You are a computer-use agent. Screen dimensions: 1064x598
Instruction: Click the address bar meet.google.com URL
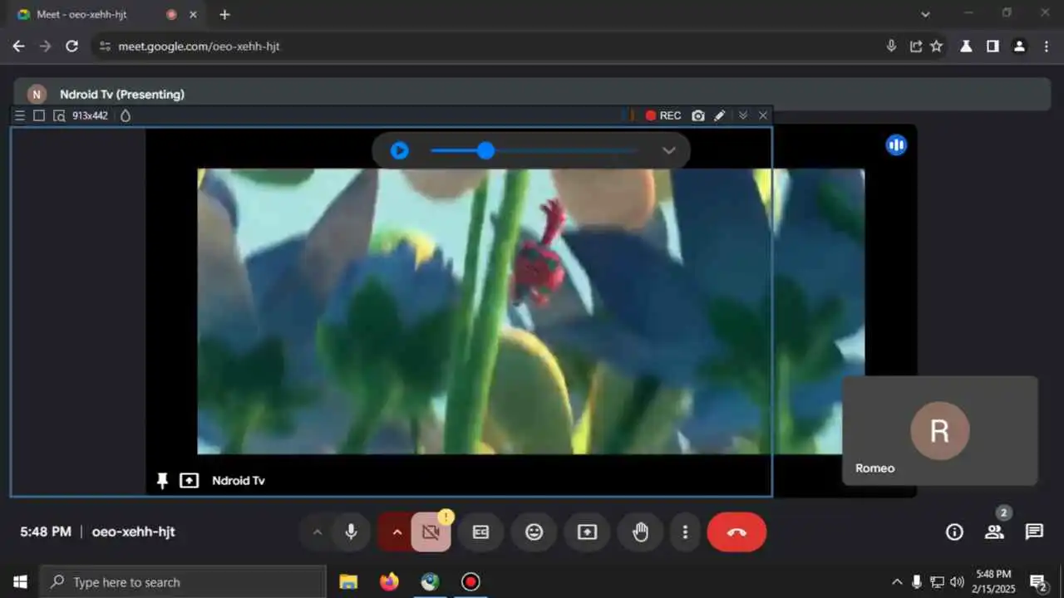(199, 47)
